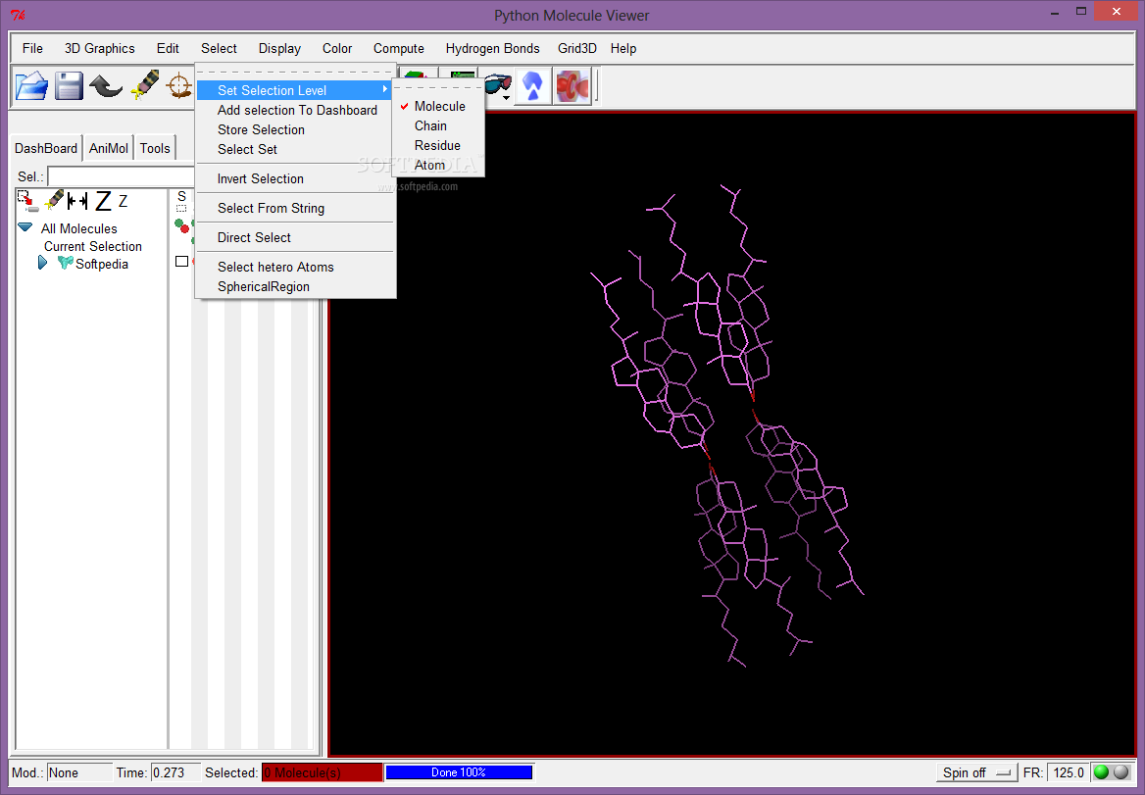1145x795 pixels.
Task: Choose Select hetero Atoms entry
Action: [x=296, y=268]
